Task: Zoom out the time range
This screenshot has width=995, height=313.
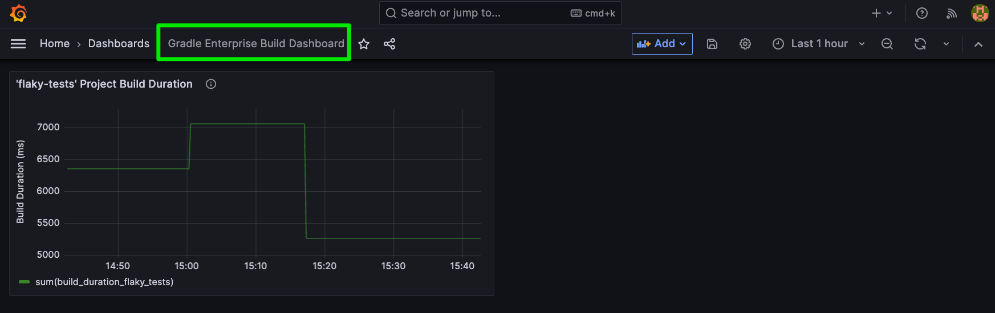Action: [x=887, y=44]
